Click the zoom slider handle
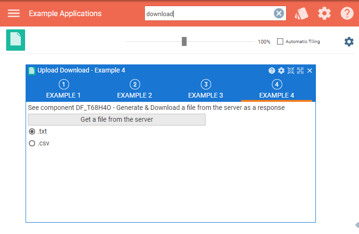Viewport: 359px width, 234px height. click(184, 42)
